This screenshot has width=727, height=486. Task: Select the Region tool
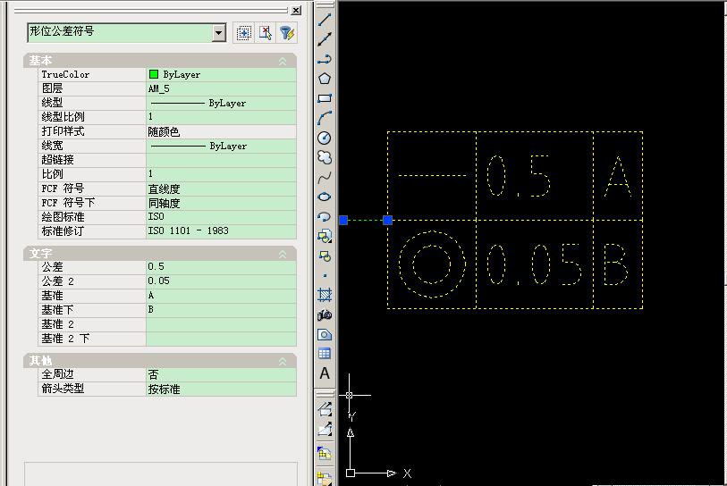pos(325,334)
